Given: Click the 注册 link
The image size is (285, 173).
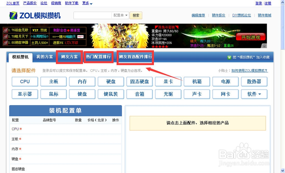Looking at the screenshot, I should pos(268,3).
